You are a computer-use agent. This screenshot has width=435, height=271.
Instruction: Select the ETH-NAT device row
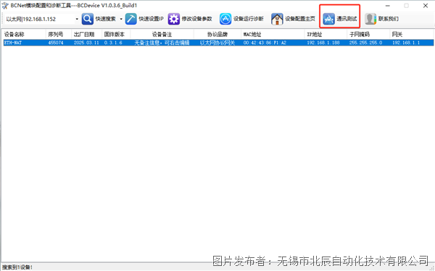tap(218, 43)
